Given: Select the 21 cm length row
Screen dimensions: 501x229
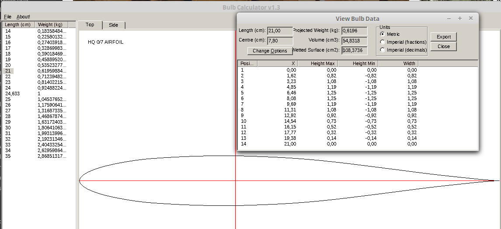Looking at the screenshot, I should [8, 71].
